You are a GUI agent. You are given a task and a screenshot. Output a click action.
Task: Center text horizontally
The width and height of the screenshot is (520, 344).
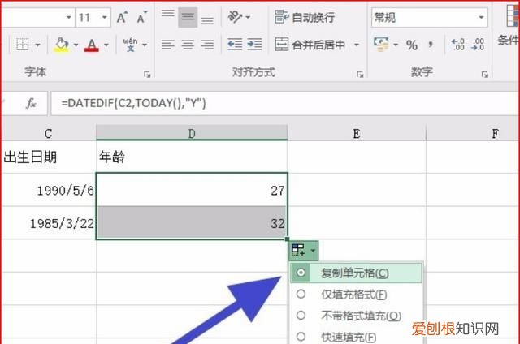188,45
